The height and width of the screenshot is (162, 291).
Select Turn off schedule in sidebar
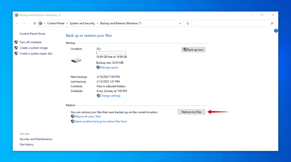30,42
